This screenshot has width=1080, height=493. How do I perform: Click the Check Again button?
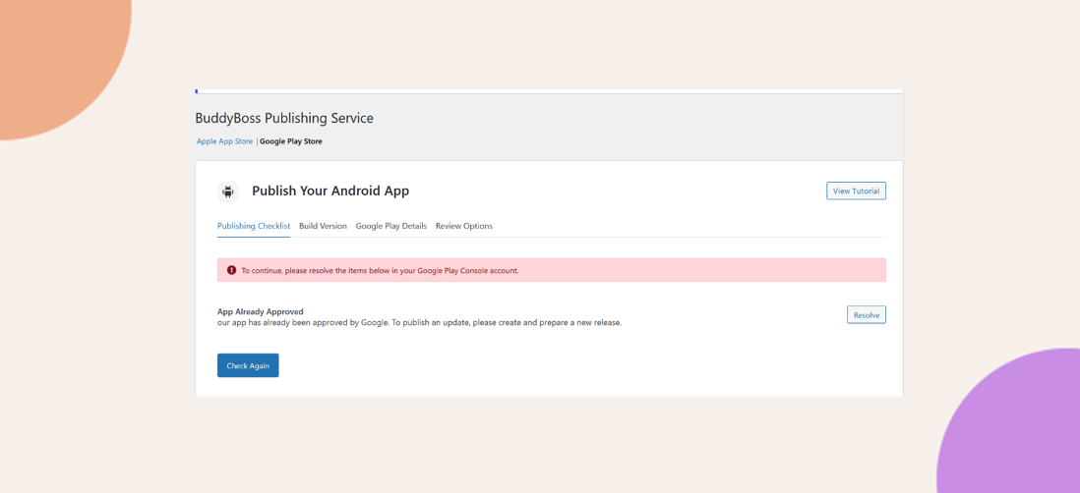248,365
